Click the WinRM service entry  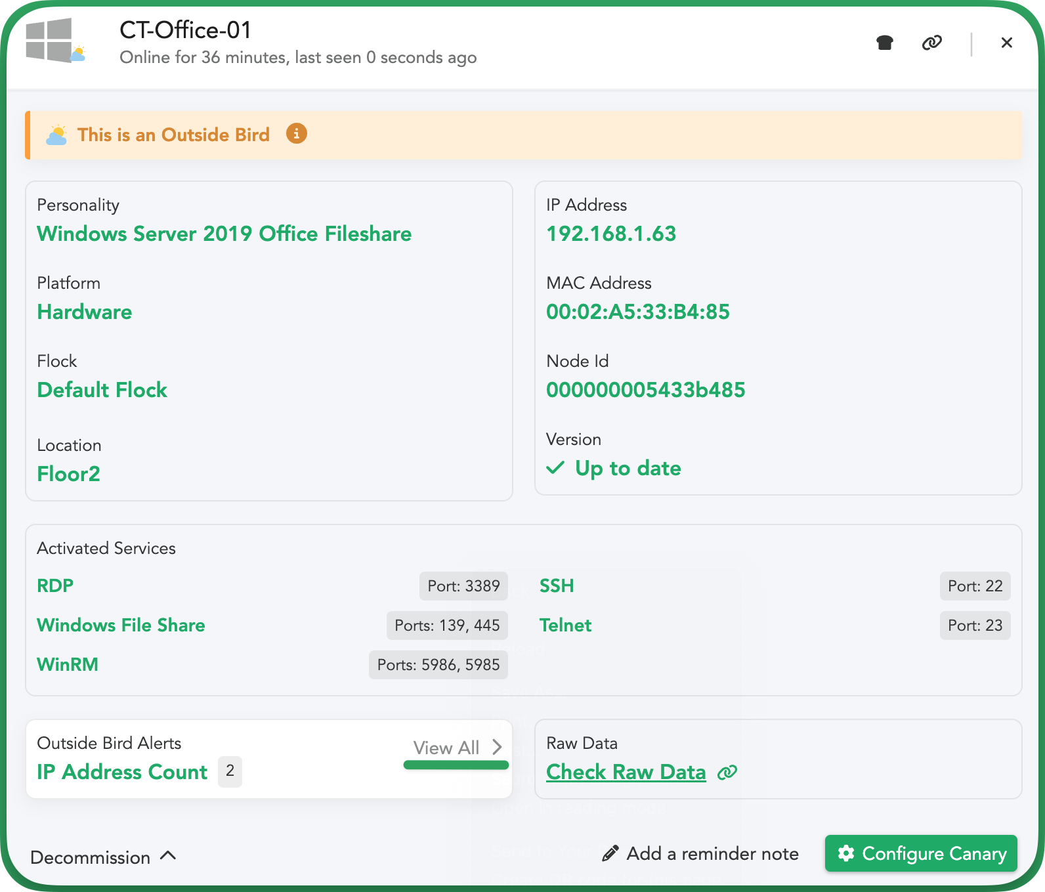(x=68, y=664)
